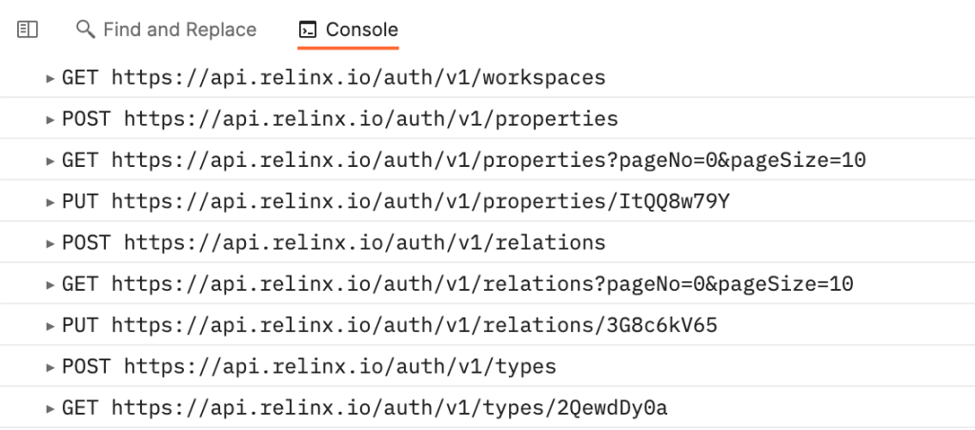Open Find and Replace
The image size is (975, 430).
[166, 30]
